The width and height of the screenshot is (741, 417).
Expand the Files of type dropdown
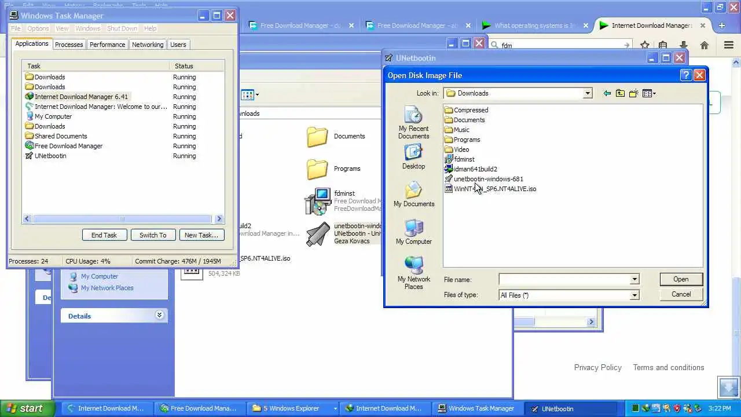(634, 295)
